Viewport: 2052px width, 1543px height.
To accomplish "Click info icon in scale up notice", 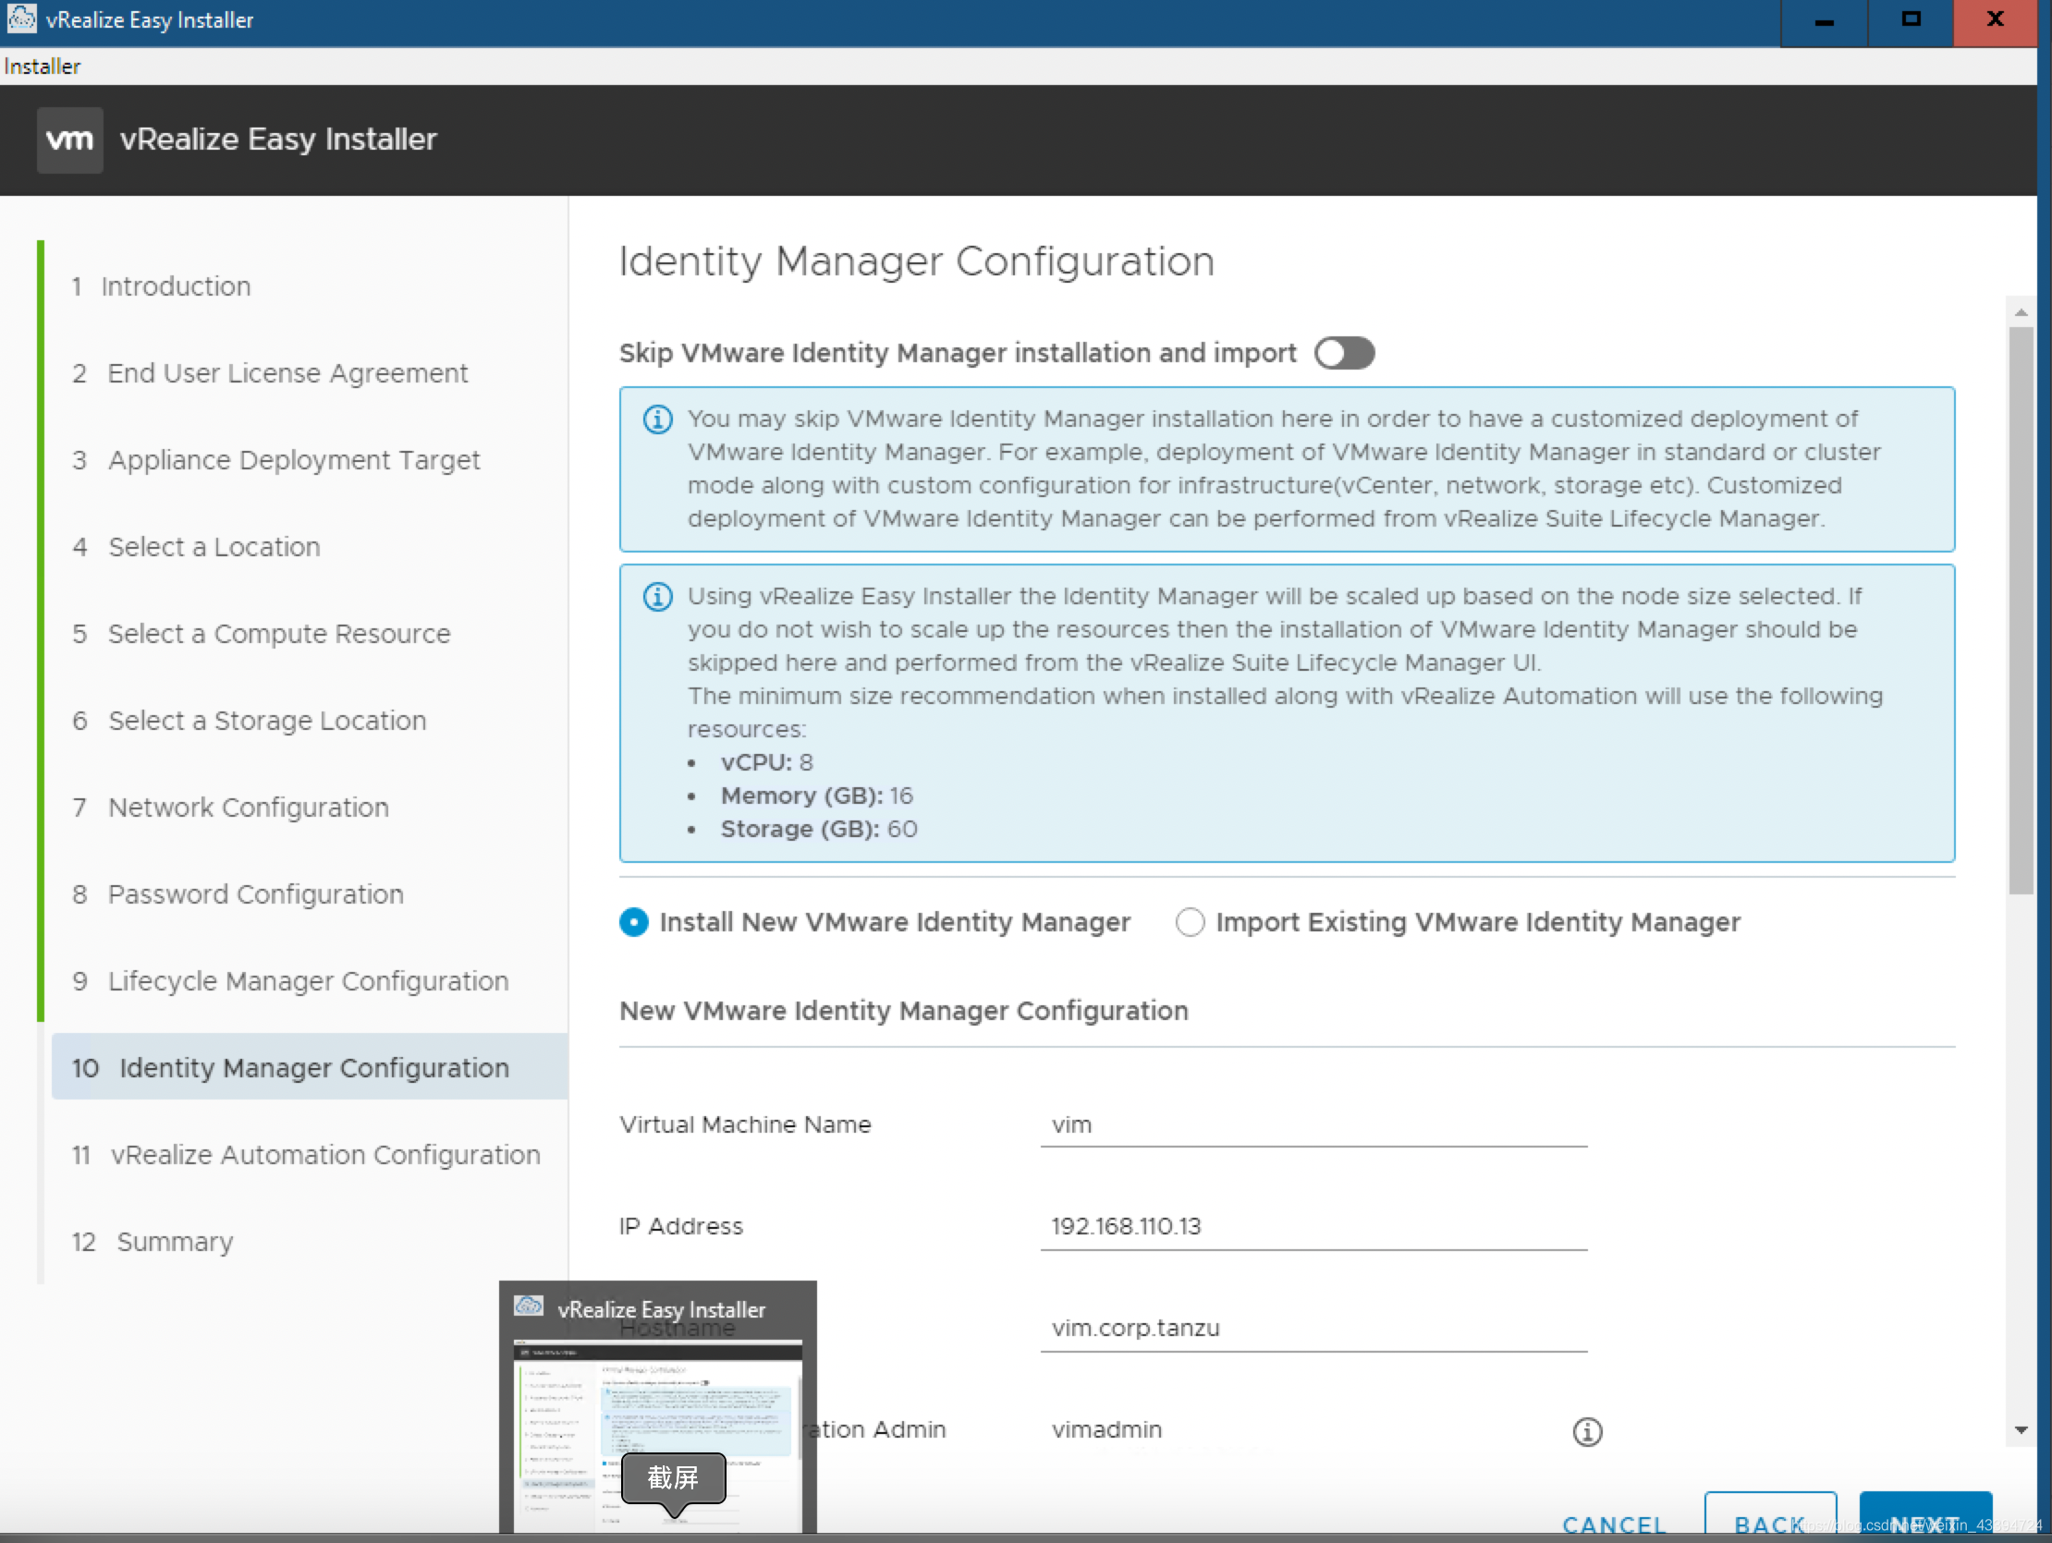I will [x=658, y=596].
